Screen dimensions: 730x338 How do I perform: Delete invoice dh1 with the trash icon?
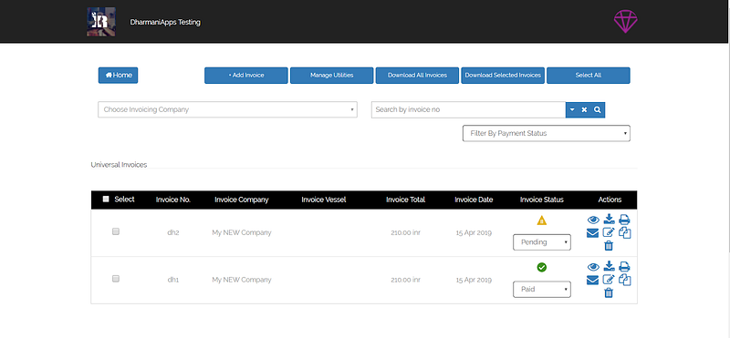[609, 292]
